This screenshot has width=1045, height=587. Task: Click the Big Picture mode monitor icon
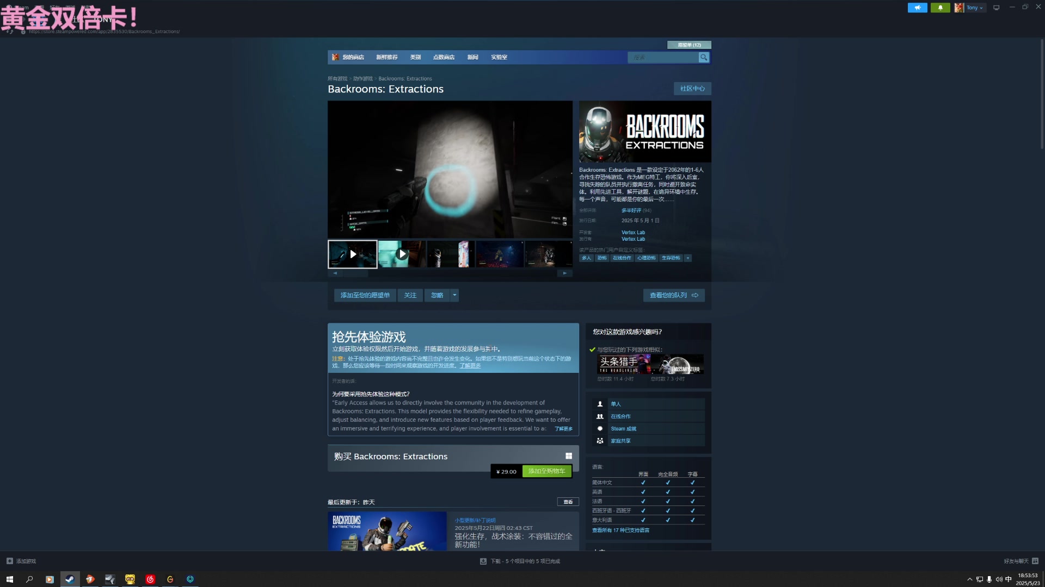tap(996, 8)
